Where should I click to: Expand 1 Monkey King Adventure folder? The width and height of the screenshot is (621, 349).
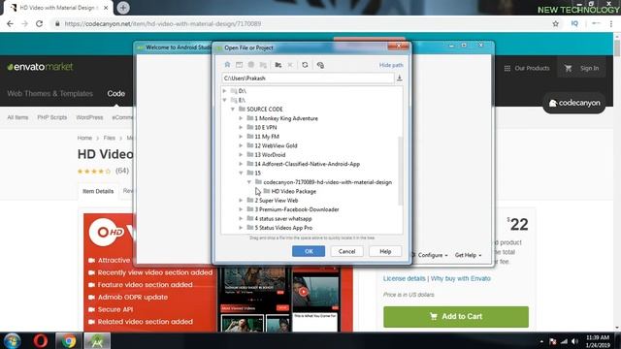click(241, 118)
